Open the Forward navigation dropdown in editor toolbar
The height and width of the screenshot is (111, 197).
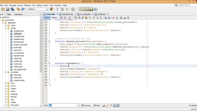tap(72, 18)
